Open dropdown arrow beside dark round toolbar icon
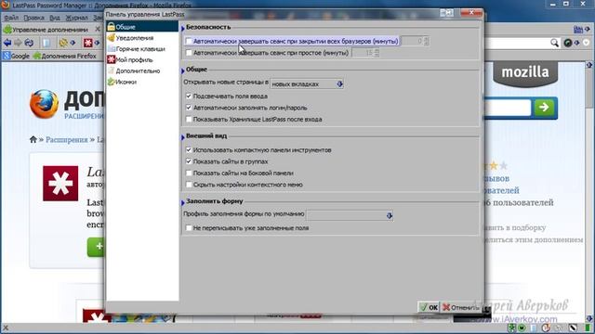Image resolution: width=595 pixels, height=334 pixels. [576, 43]
